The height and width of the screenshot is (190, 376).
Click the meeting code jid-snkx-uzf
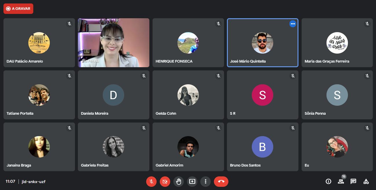point(34,182)
